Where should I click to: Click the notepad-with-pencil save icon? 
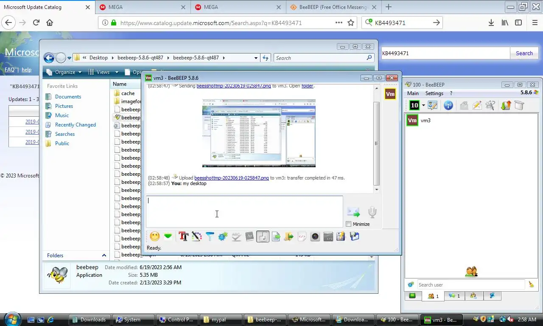click(x=341, y=236)
